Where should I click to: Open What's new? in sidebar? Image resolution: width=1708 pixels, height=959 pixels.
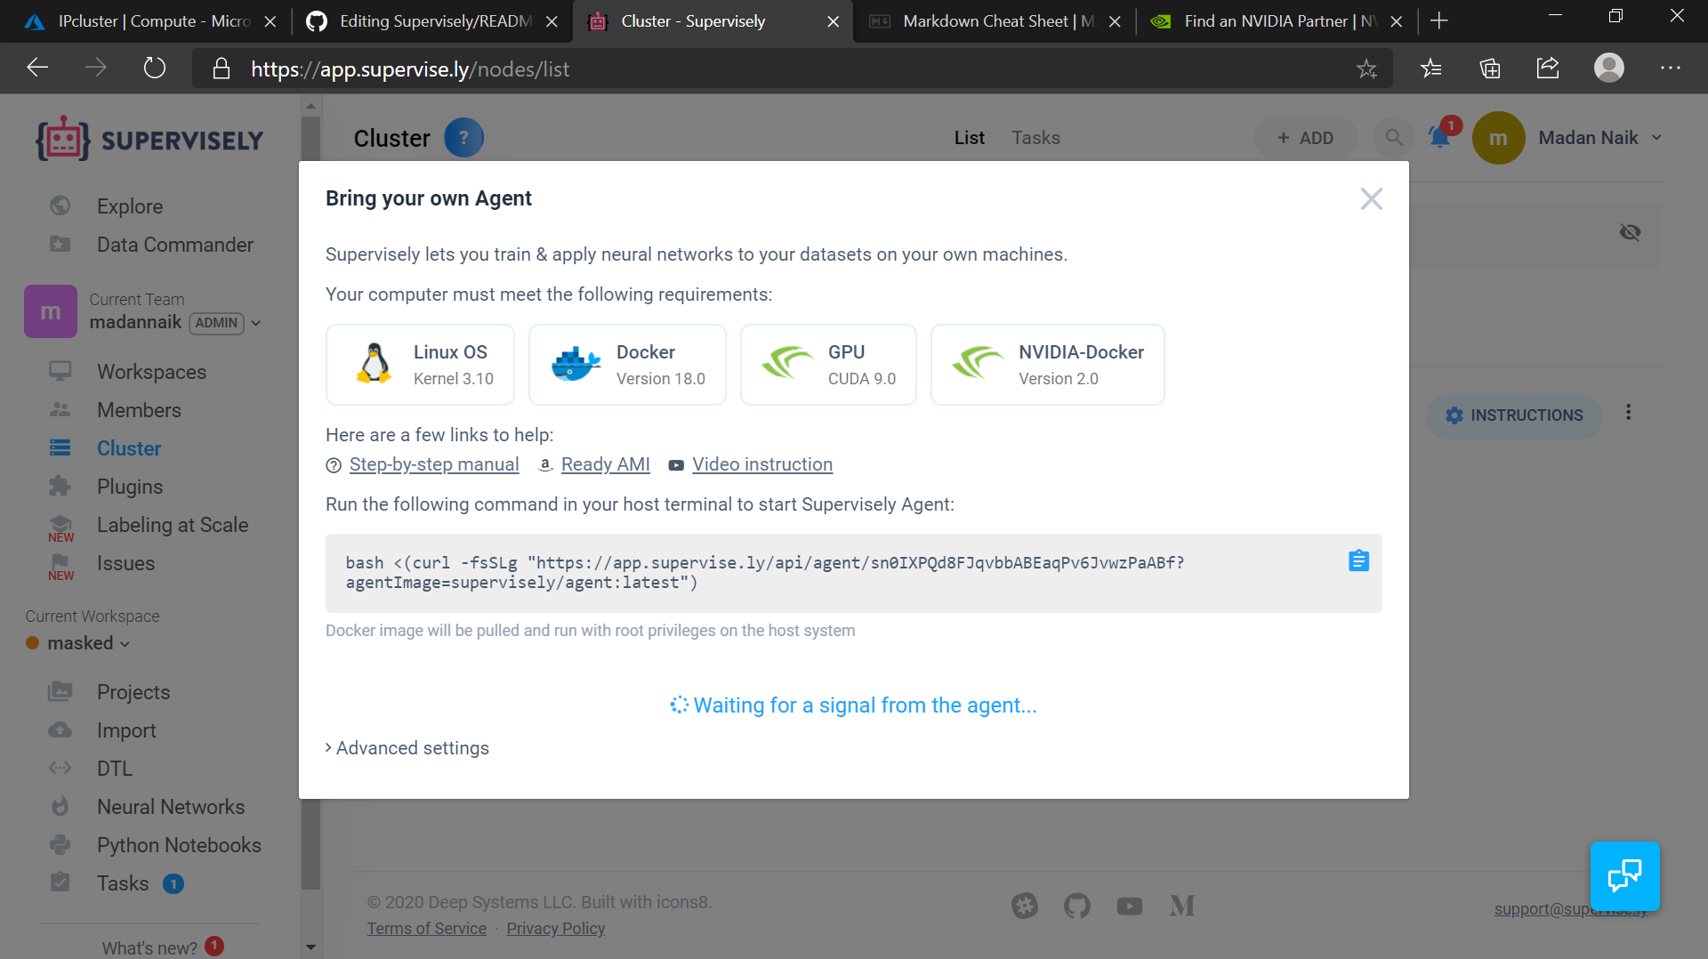point(149,947)
